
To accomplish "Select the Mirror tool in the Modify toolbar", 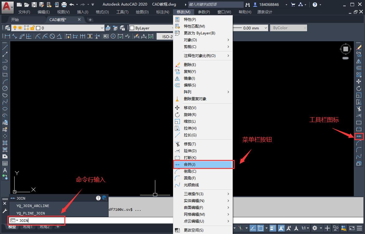I will pos(359,62).
